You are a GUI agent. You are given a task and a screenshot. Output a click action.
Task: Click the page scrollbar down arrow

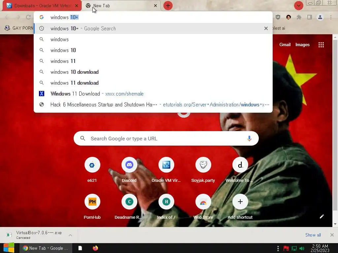pyautogui.click(x=335, y=224)
